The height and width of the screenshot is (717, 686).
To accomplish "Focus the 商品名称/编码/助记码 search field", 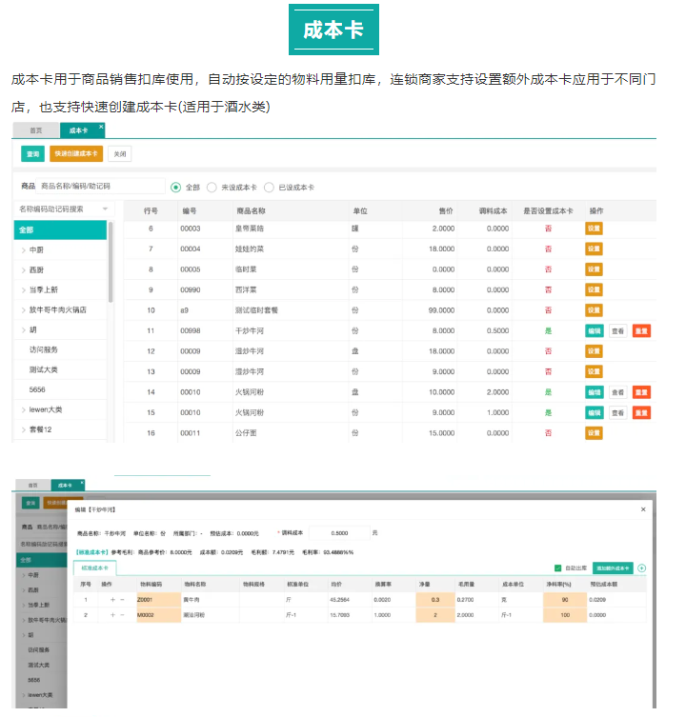I will (x=101, y=186).
